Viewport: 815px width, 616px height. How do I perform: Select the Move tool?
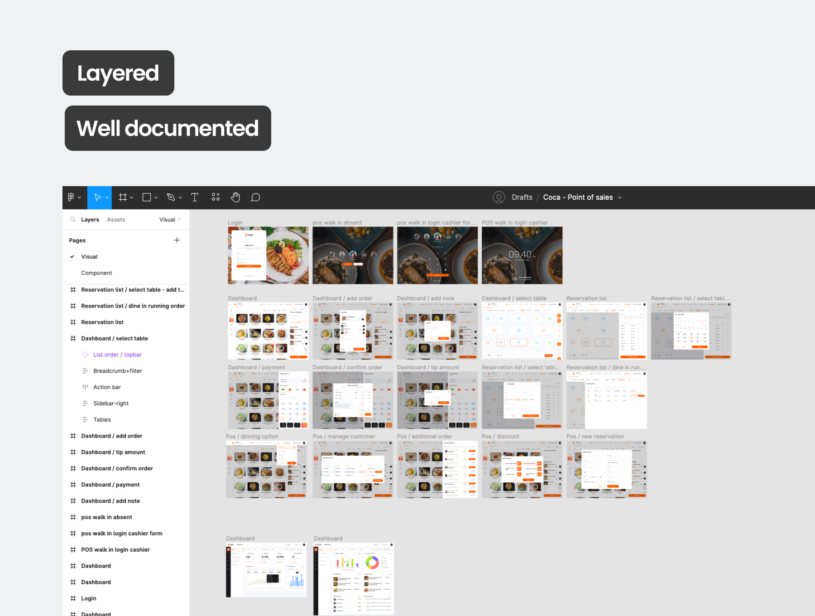(97, 197)
